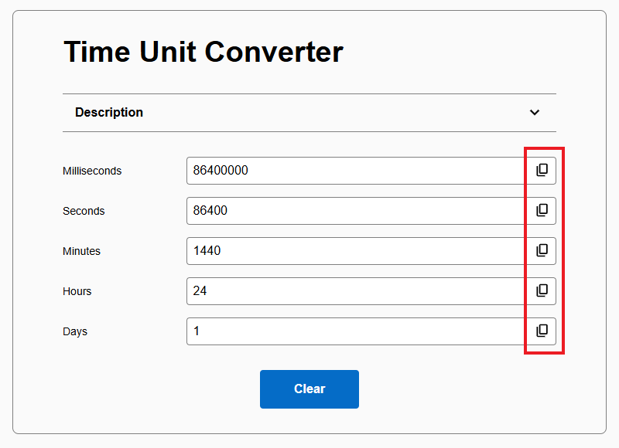The image size is (619, 448).
Task: Click the Hours label text
Action: [77, 291]
